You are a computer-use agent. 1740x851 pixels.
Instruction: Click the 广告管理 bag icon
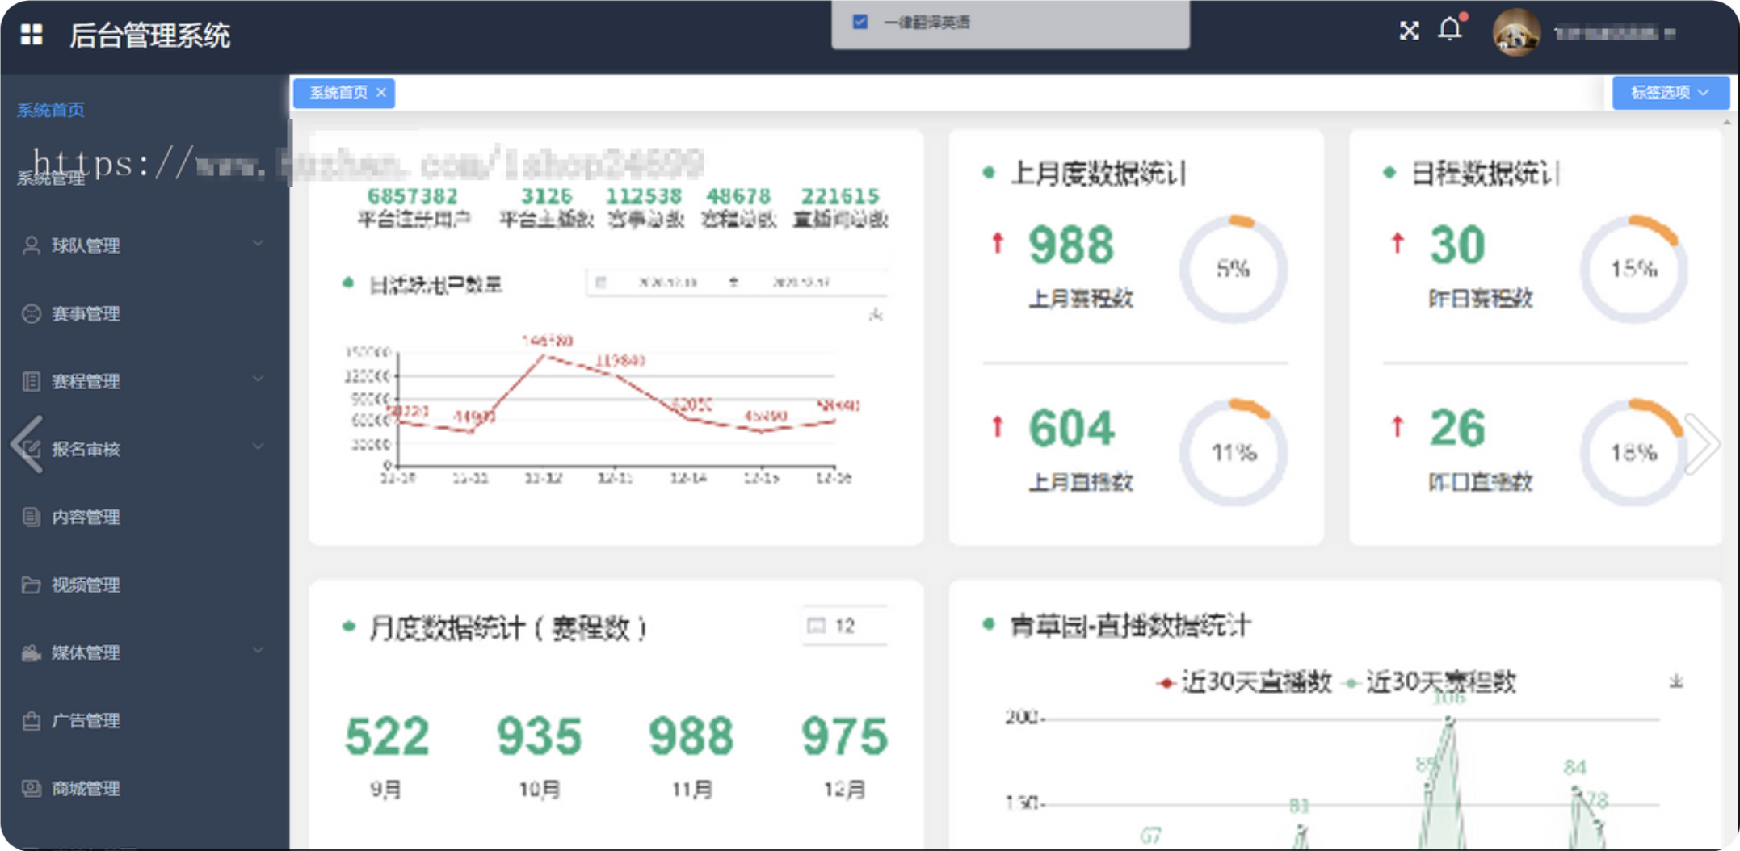pyautogui.click(x=31, y=720)
